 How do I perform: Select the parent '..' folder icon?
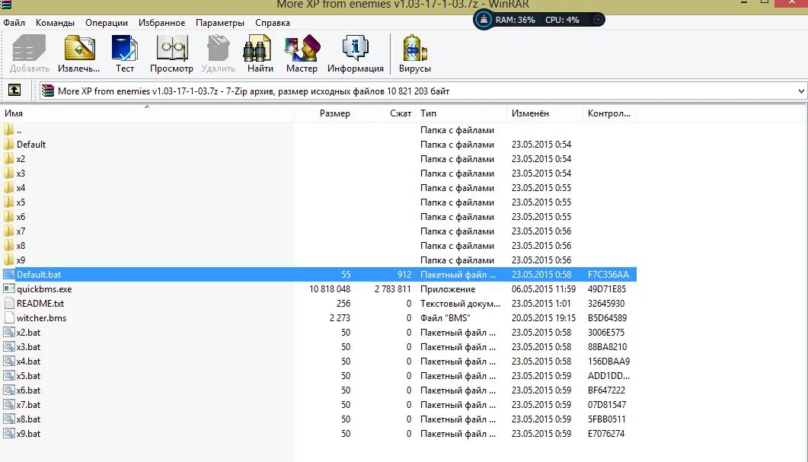click(x=9, y=130)
